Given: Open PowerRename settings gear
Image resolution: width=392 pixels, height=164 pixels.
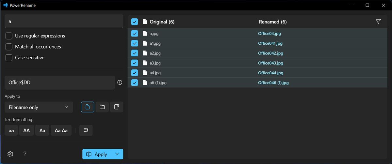Looking at the screenshot, I should (10, 154).
